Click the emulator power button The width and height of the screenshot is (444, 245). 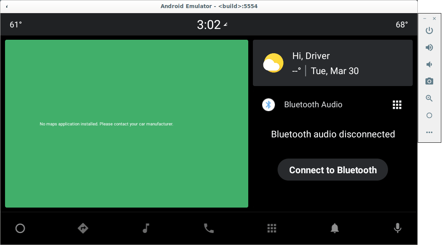click(x=429, y=30)
